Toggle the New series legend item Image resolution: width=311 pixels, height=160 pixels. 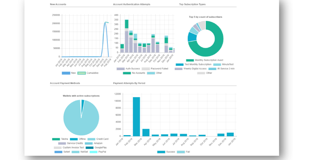click(x=70, y=73)
